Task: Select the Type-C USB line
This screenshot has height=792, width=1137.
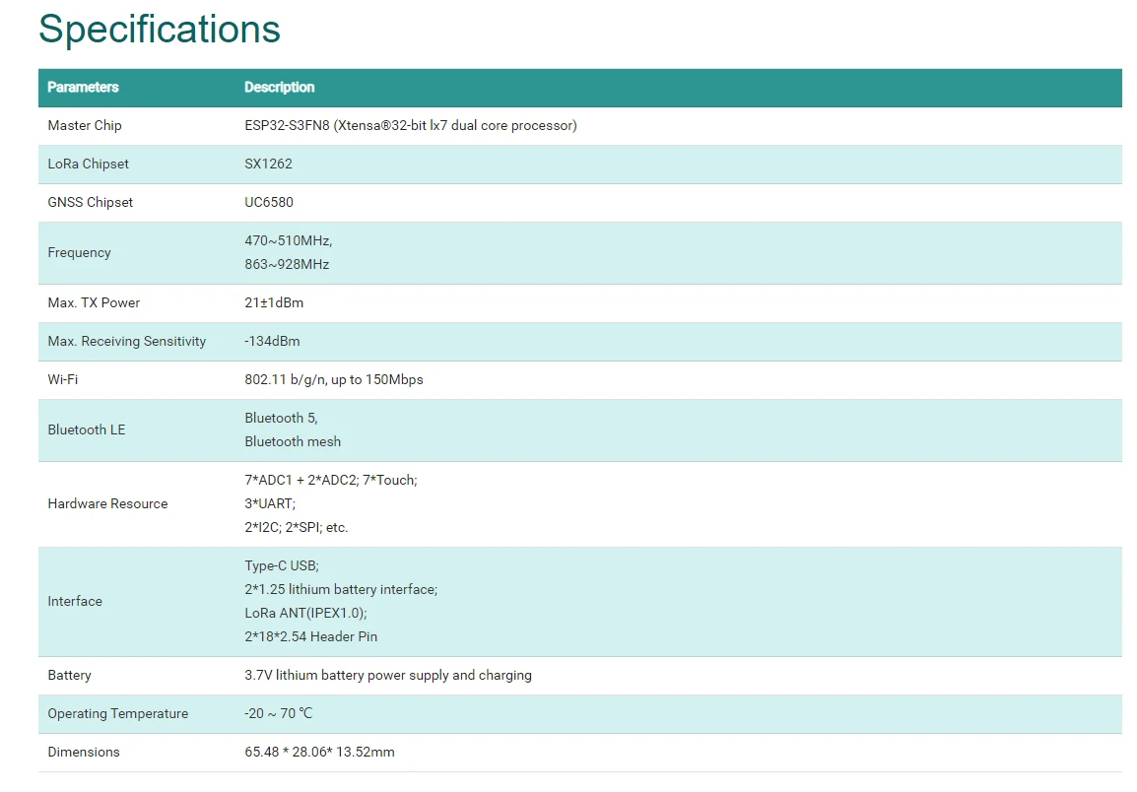Action: pyautogui.click(x=282, y=565)
